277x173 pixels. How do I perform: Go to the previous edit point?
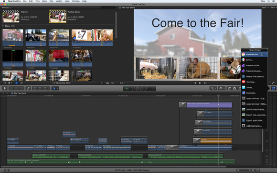pos(195,83)
